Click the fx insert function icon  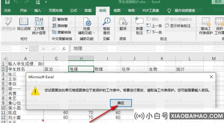64,49
